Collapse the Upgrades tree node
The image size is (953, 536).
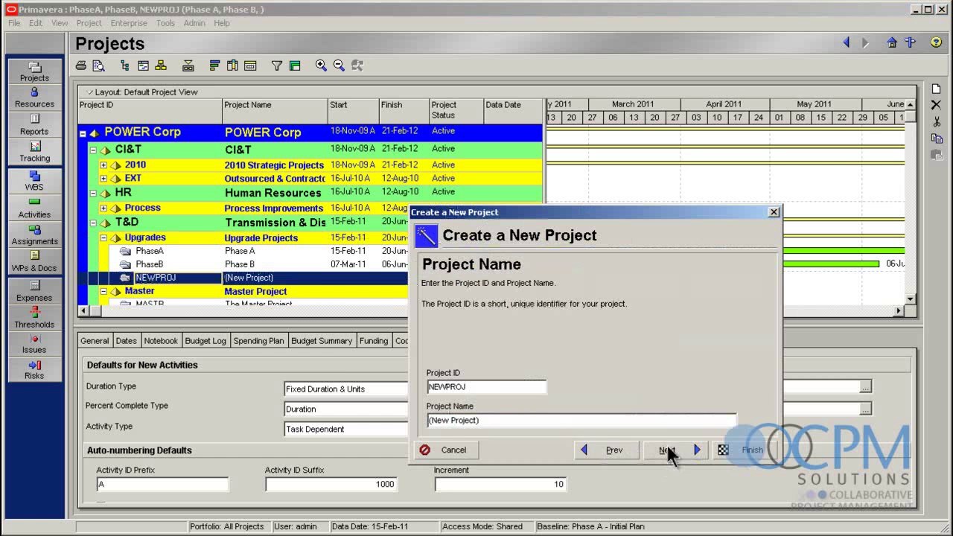103,238
